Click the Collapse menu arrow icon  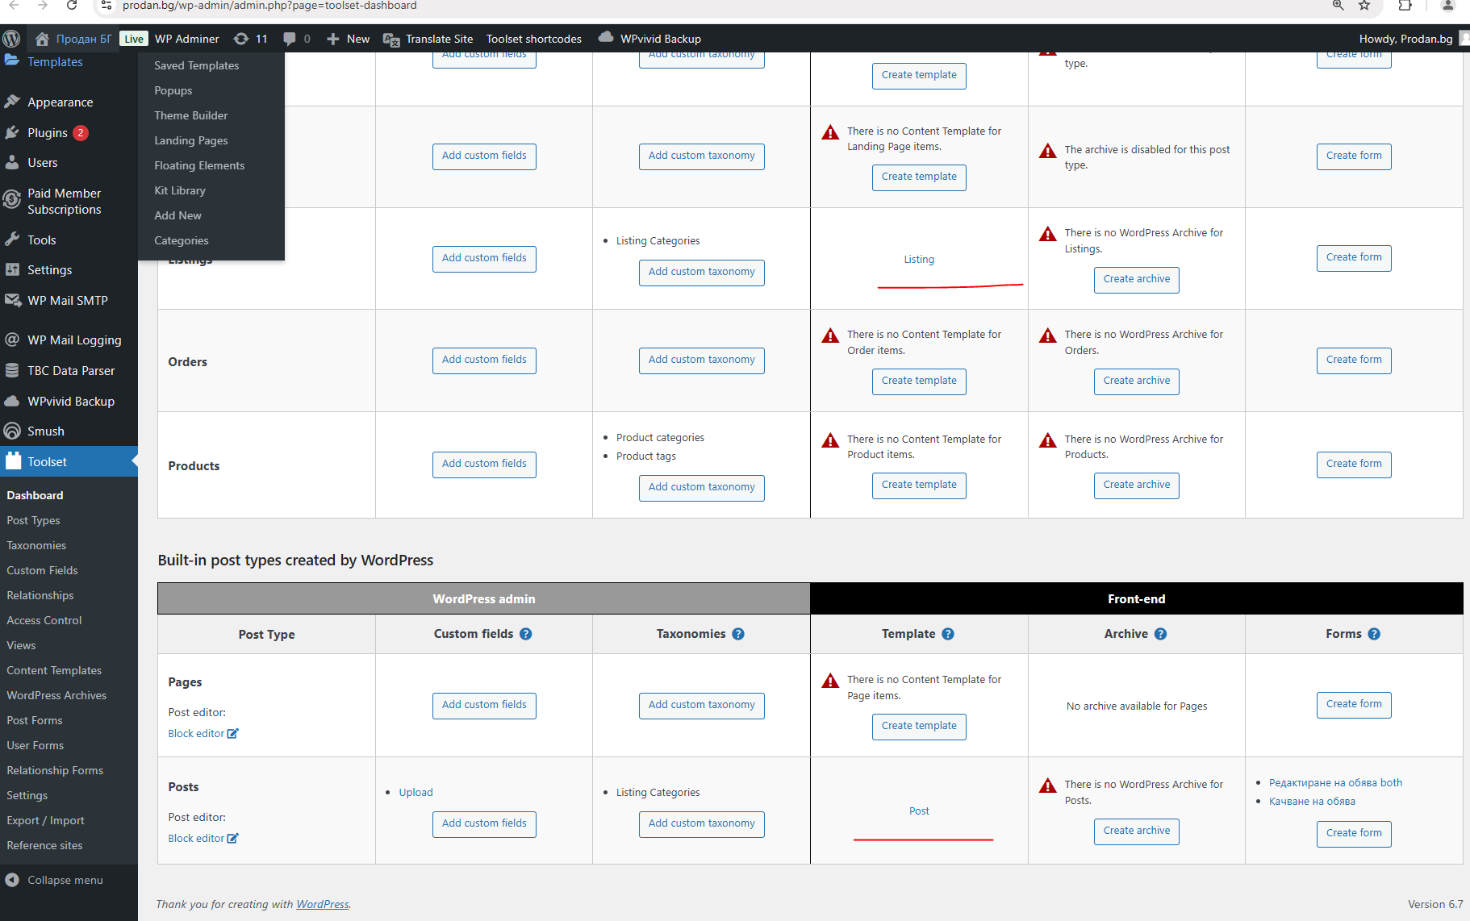pos(12,880)
